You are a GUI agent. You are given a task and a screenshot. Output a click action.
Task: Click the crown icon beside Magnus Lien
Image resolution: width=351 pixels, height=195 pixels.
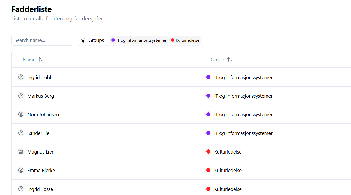(21, 152)
